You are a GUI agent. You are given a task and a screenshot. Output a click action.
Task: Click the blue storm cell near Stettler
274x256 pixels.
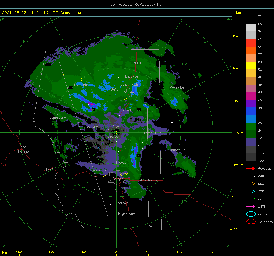(x=174, y=101)
